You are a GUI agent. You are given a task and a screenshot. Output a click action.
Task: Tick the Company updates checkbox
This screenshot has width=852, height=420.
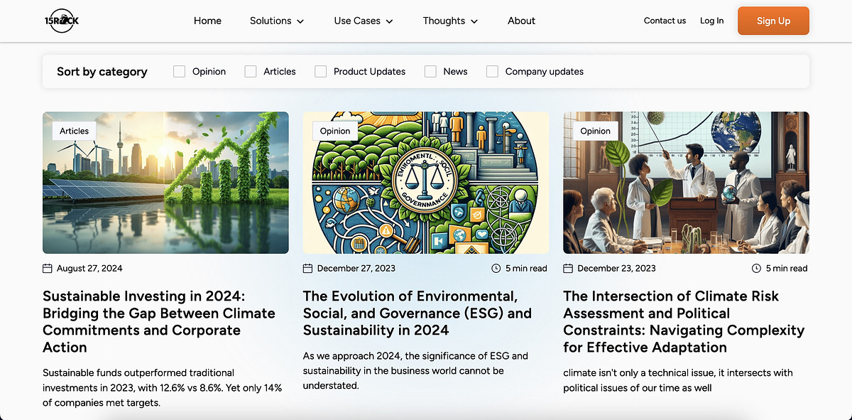point(492,72)
